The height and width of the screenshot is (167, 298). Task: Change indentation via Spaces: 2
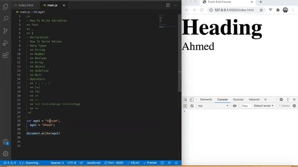pyautogui.click(x=57, y=163)
